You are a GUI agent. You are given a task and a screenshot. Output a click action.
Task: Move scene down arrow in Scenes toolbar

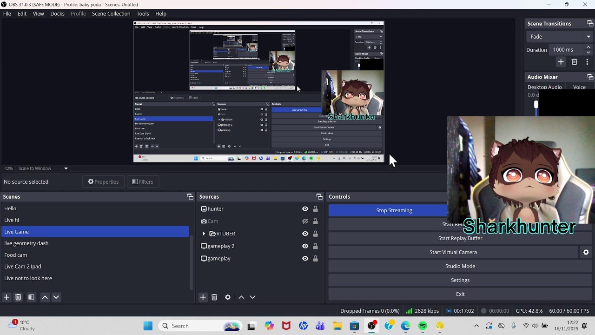(56, 297)
